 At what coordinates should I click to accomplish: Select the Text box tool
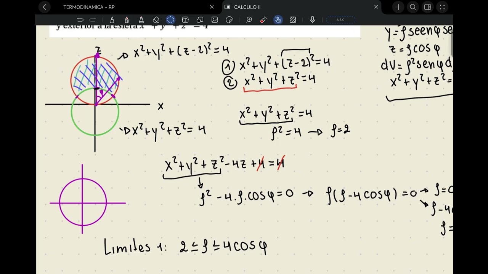(185, 20)
